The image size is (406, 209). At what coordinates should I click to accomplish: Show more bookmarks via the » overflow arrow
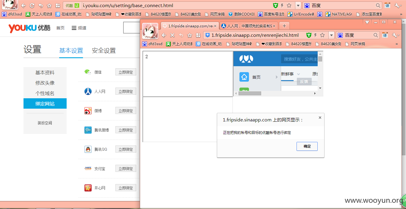click(x=396, y=44)
